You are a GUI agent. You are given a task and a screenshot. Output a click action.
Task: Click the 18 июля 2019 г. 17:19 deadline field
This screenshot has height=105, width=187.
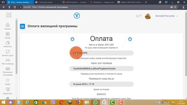pyautogui.click(x=101, y=84)
